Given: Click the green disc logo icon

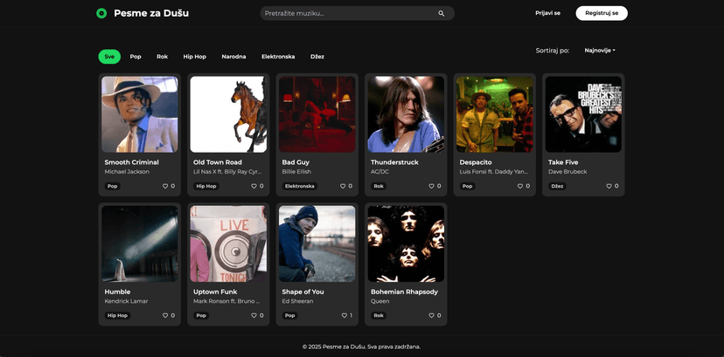Looking at the screenshot, I should (101, 13).
